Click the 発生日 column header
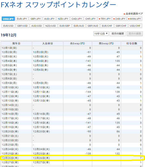 coord(16,43)
